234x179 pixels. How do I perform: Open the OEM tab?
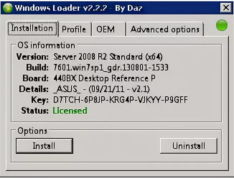click(x=109, y=29)
